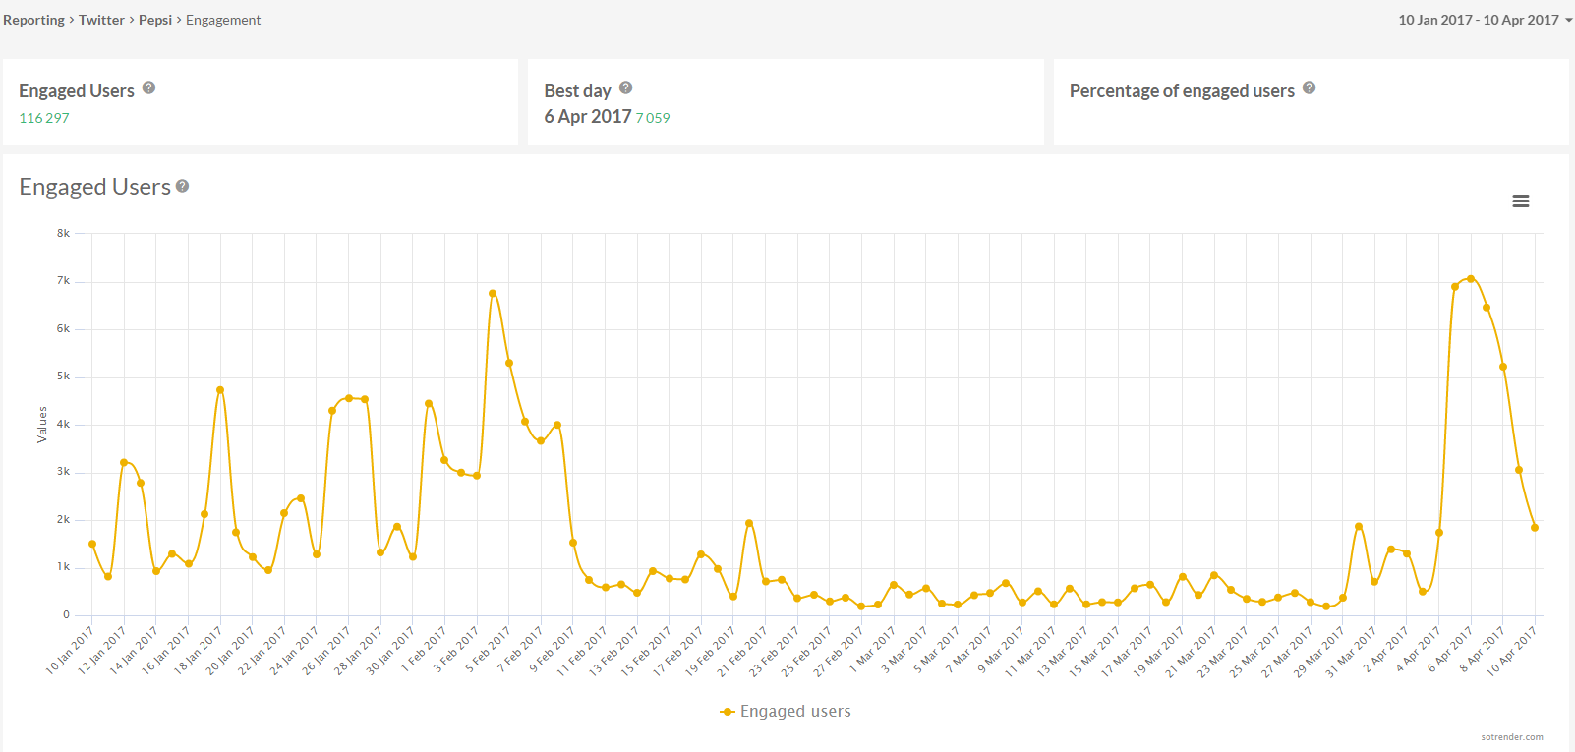Click the 18 Jan 2017 data point
The width and height of the screenshot is (1575, 752).
coord(220,390)
